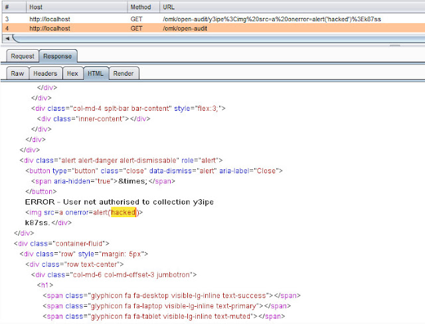
Task: Select the HTML view tab
Action: pyautogui.click(x=96, y=74)
